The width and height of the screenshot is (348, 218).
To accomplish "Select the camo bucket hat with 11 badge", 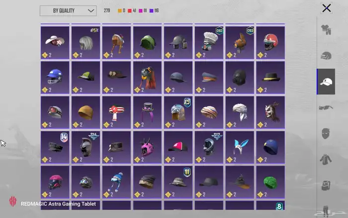I will coord(178,182).
